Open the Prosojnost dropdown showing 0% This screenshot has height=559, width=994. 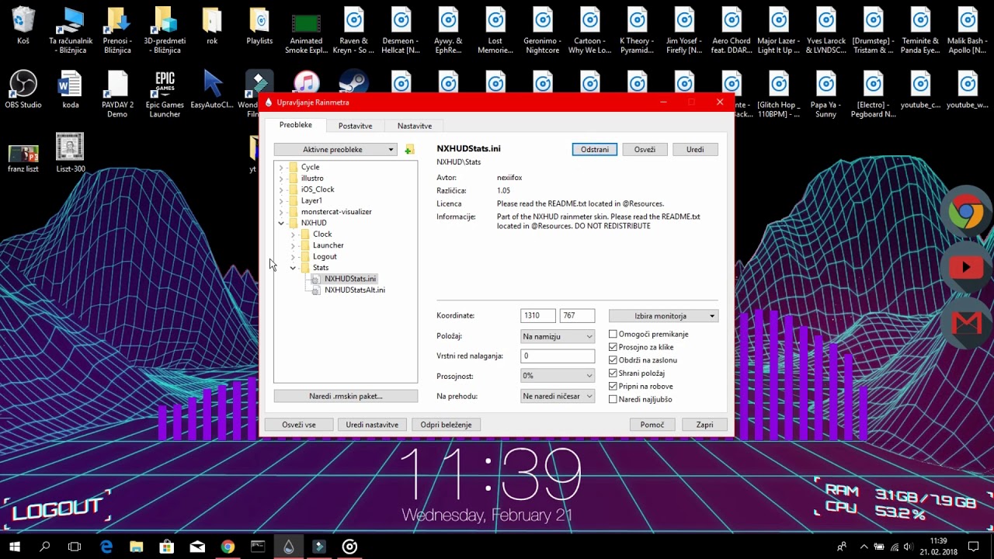pos(558,376)
